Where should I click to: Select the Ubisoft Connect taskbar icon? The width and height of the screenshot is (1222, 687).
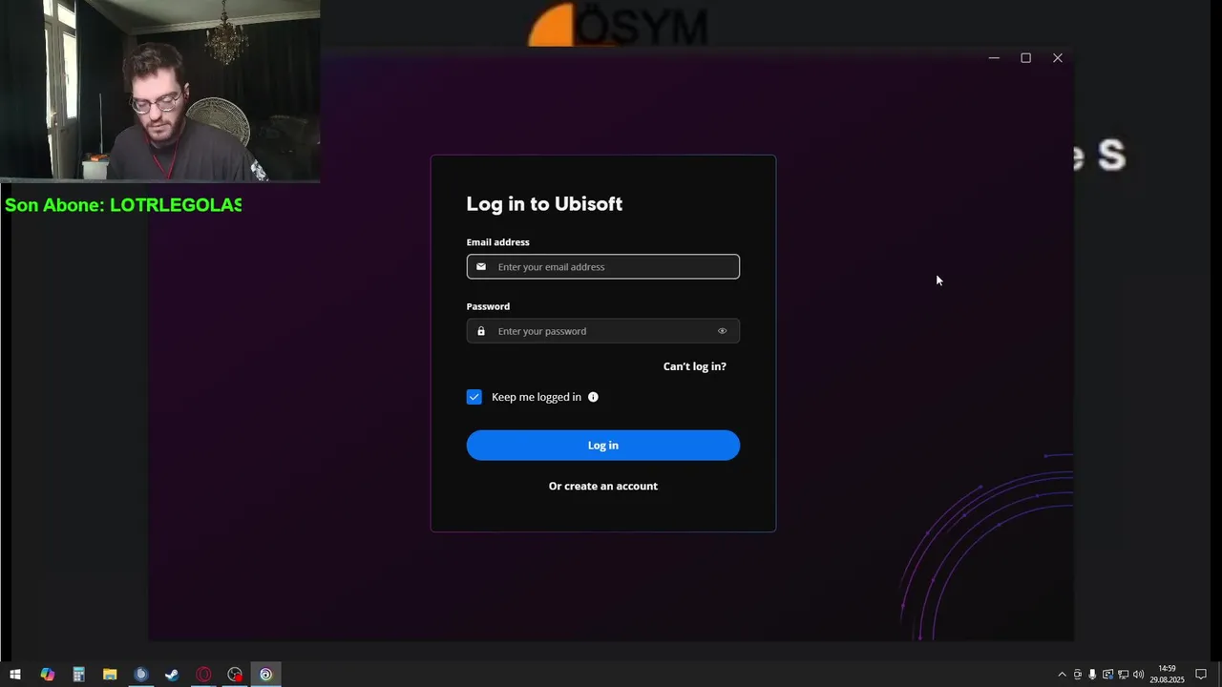[266, 675]
